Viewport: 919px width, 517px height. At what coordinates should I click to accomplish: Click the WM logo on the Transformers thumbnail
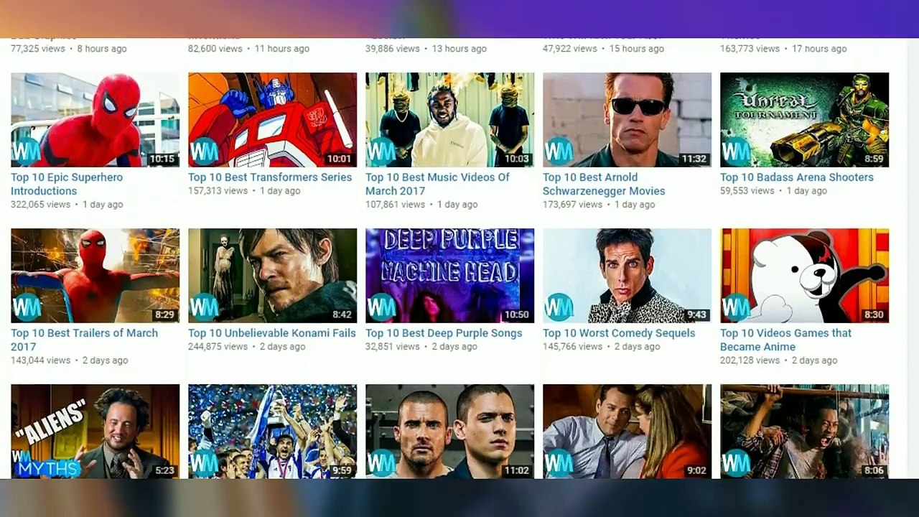click(x=204, y=152)
